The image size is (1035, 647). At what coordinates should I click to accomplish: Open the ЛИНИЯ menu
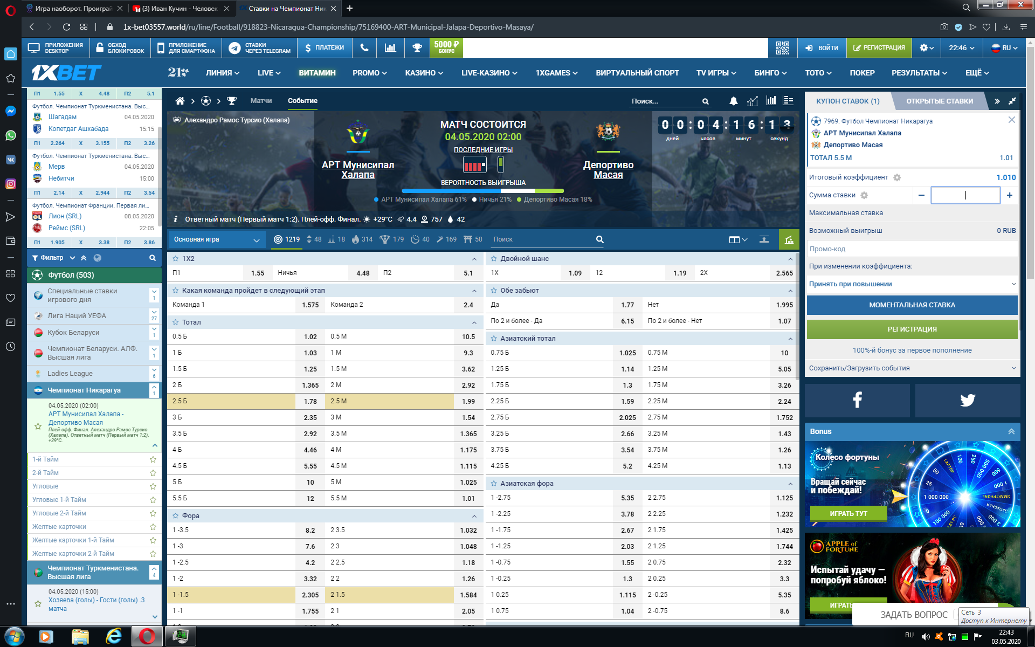[x=222, y=73]
